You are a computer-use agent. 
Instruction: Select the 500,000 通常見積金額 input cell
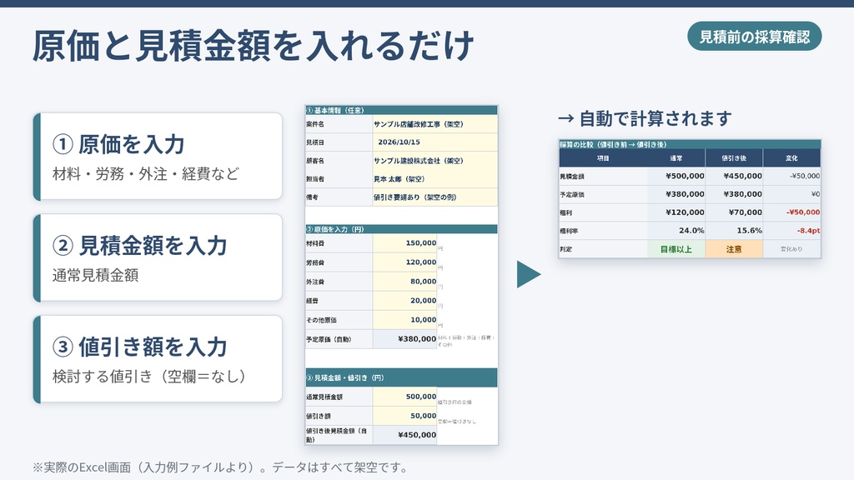pyautogui.click(x=404, y=397)
